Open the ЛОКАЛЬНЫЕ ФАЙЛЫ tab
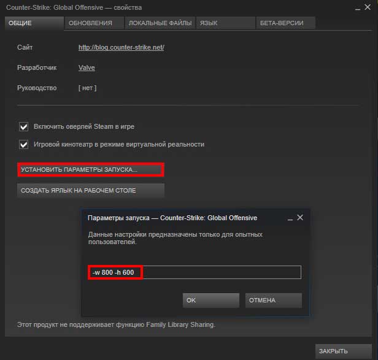 (x=160, y=23)
